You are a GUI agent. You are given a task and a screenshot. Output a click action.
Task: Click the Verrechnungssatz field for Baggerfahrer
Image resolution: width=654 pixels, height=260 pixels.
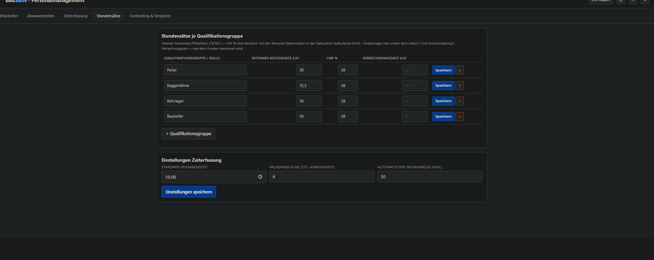pyautogui.click(x=414, y=86)
